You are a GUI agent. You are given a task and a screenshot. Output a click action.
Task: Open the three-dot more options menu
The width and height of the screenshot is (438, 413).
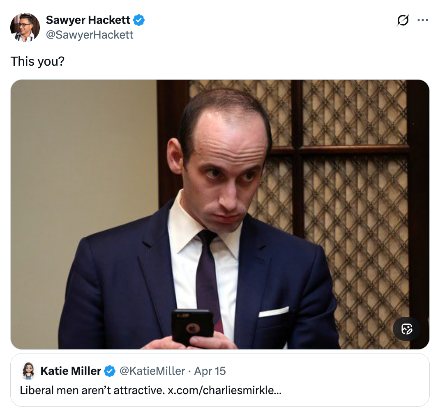(x=422, y=20)
